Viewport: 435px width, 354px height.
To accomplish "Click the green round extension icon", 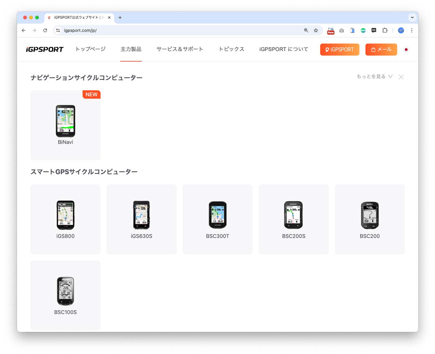I will click(363, 31).
